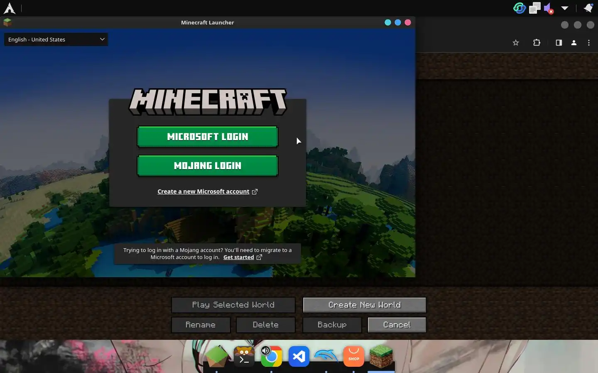
Task: Open the sync tray icon in top panel
Action: click(x=520, y=8)
